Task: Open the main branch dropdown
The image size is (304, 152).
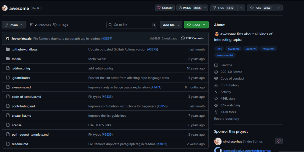Action: click(14, 25)
